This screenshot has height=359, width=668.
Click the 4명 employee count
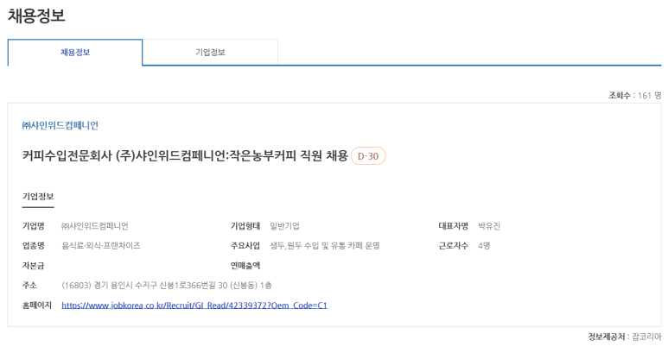click(484, 246)
